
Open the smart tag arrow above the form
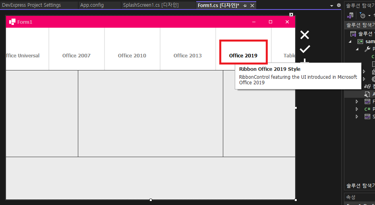point(291,15)
